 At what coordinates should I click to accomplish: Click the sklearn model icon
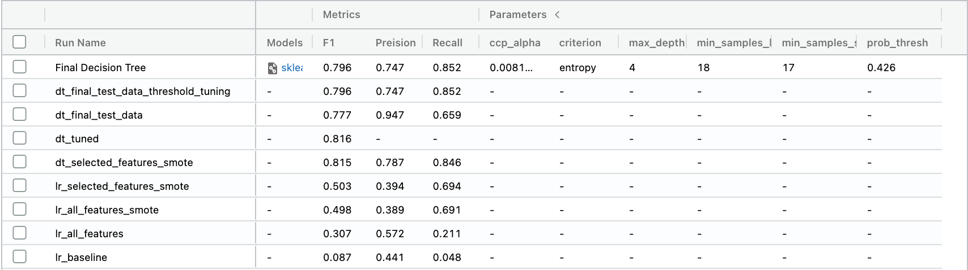coord(273,68)
